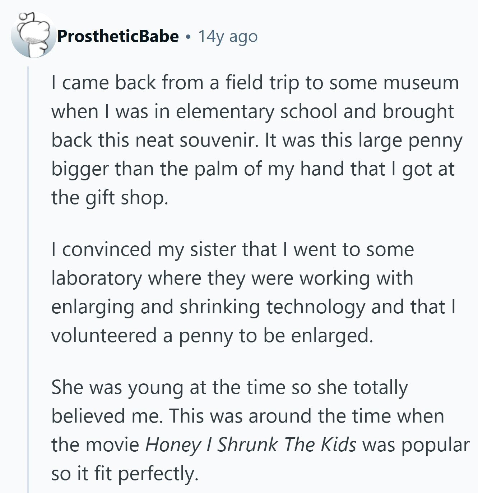Viewport: 478px width, 493px height.
Task: Click the paragraph starting "She was young"
Action: [x=251, y=430]
